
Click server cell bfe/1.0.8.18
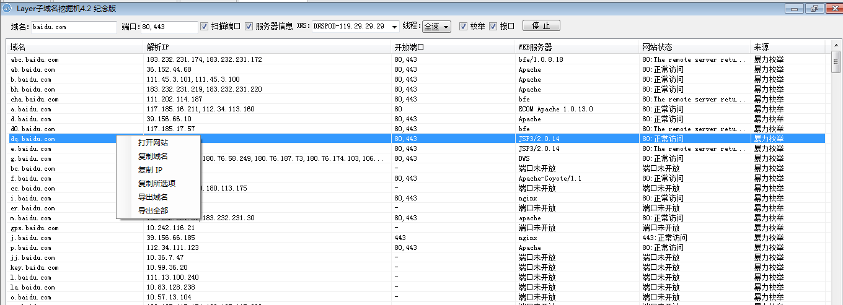tap(541, 59)
